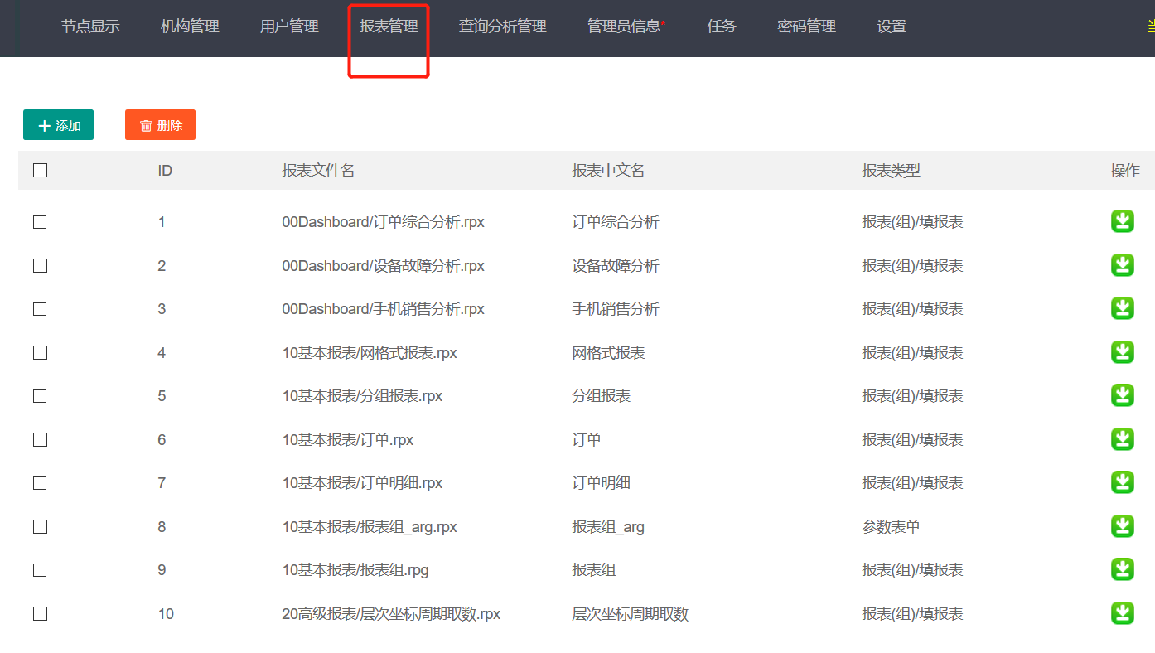
Task: Click Chinese name cell 设备故障分析
Action: pyautogui.click(x=616, y=266)
